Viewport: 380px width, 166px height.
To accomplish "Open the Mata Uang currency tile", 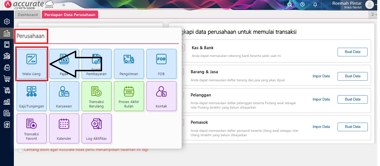I will tap(32, 64).
